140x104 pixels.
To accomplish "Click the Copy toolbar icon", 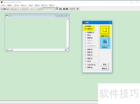I will (x=24, y=9).
